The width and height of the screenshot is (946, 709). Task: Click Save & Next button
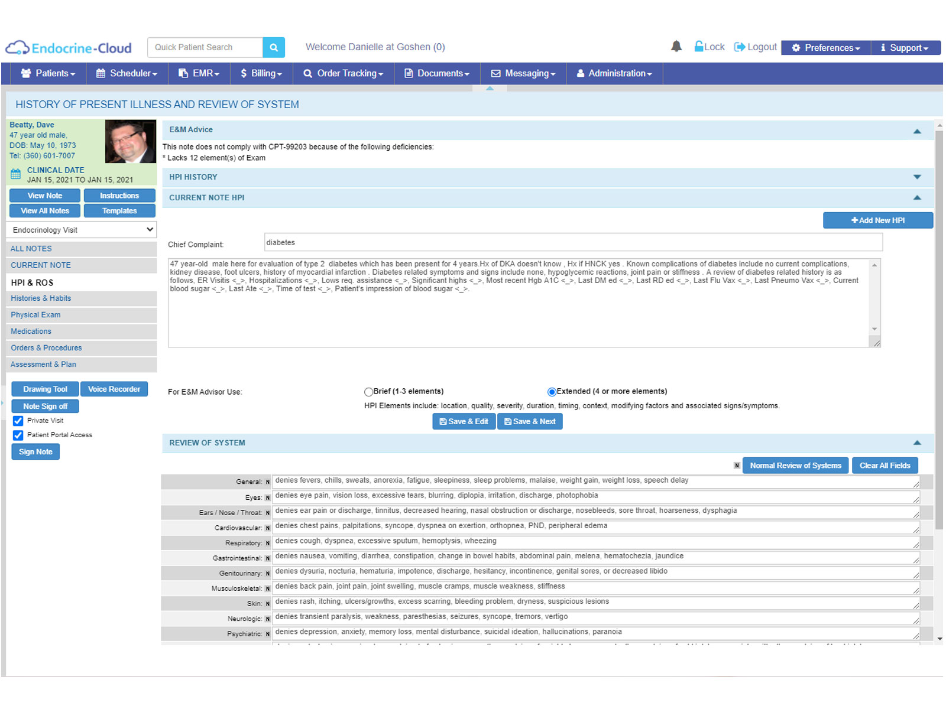click(530, 421)
